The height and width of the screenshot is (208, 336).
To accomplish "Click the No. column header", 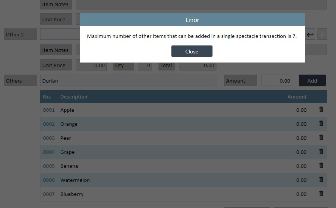I will pos(47,97).
